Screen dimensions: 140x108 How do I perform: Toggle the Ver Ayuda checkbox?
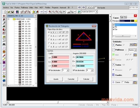(96, 8)
